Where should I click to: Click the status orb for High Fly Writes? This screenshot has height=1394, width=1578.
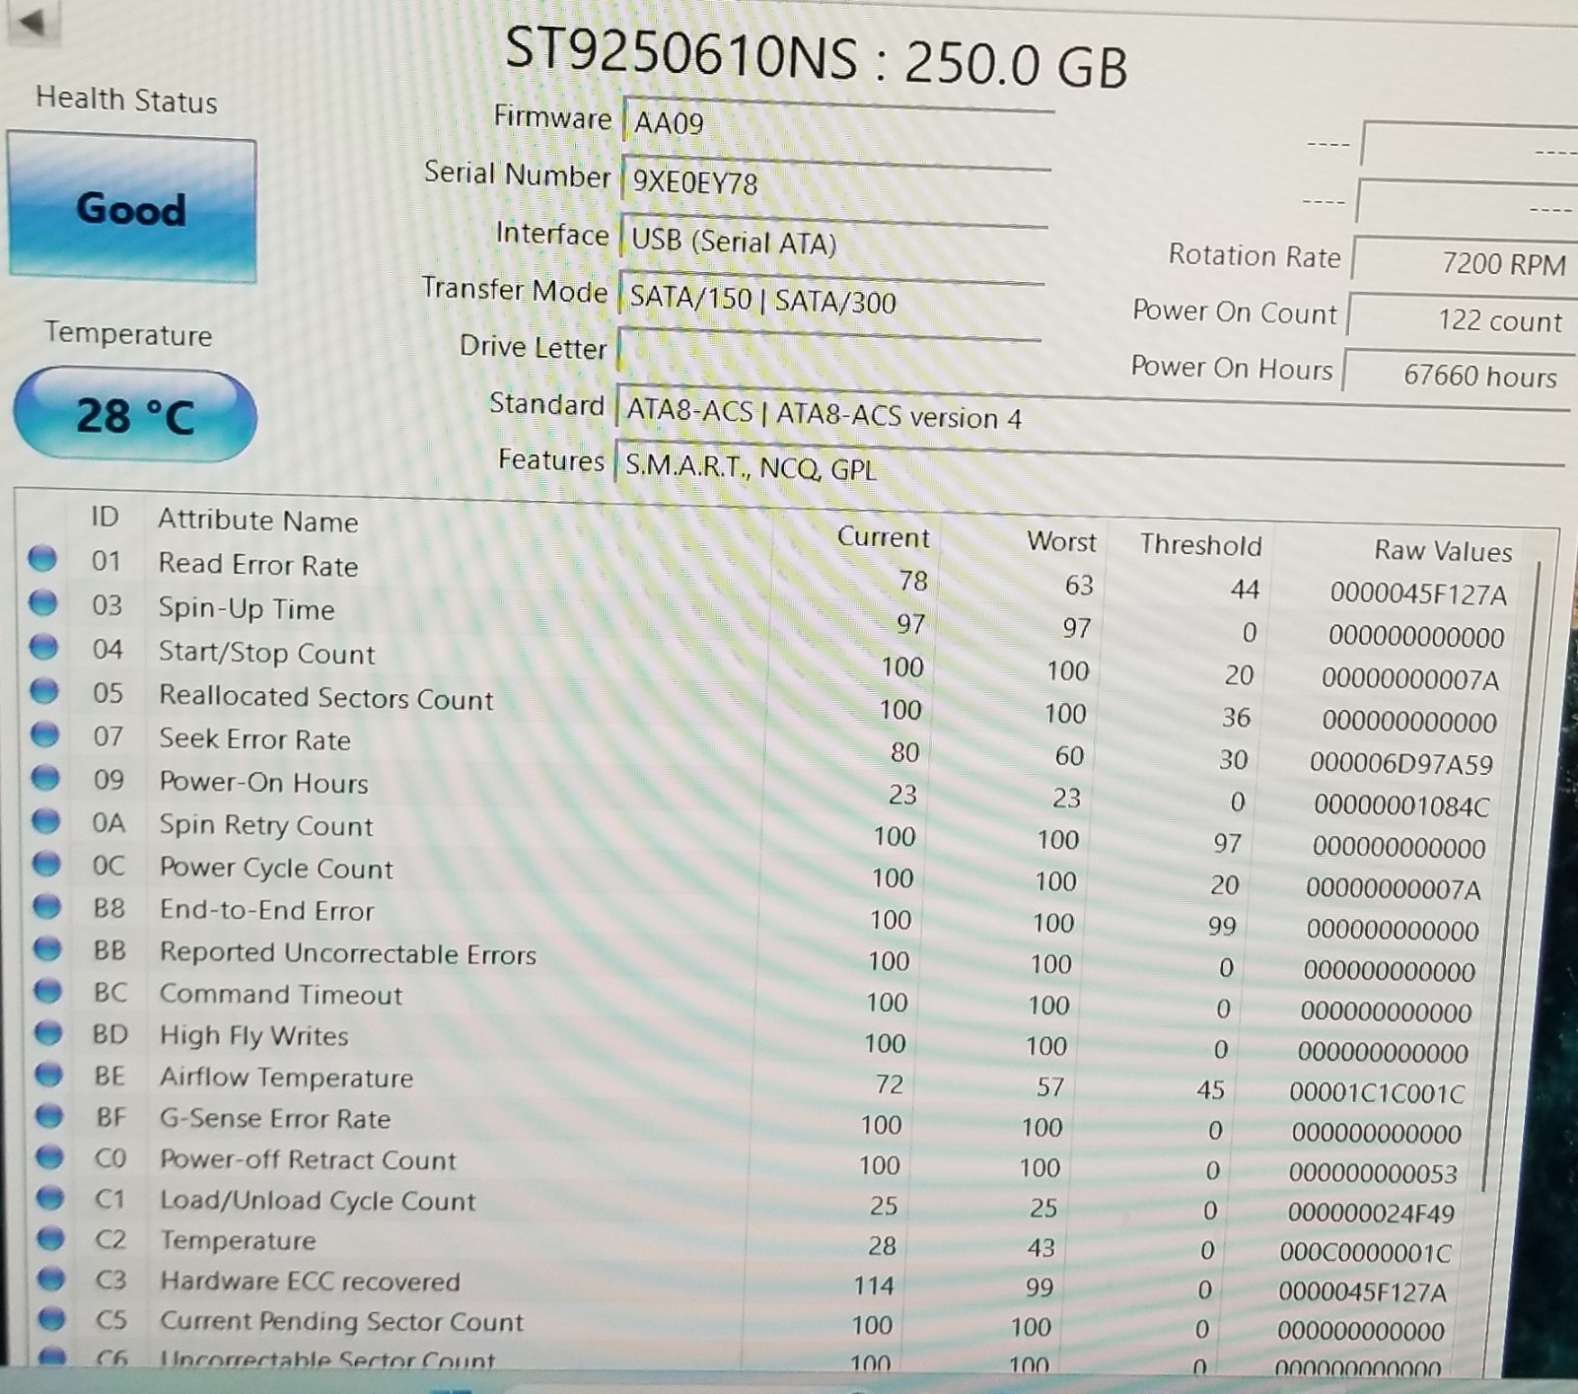tap(48, 1032)
